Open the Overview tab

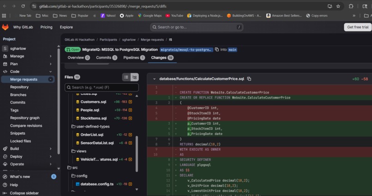pyautogui.click(x=78, y=57)
